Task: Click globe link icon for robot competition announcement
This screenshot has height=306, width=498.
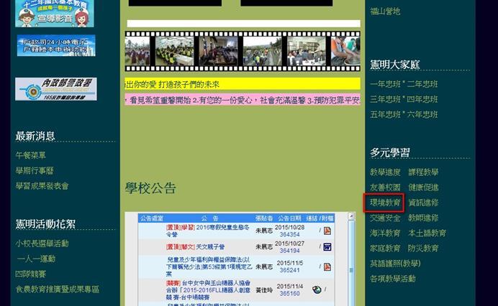Action: pos(317,289)
